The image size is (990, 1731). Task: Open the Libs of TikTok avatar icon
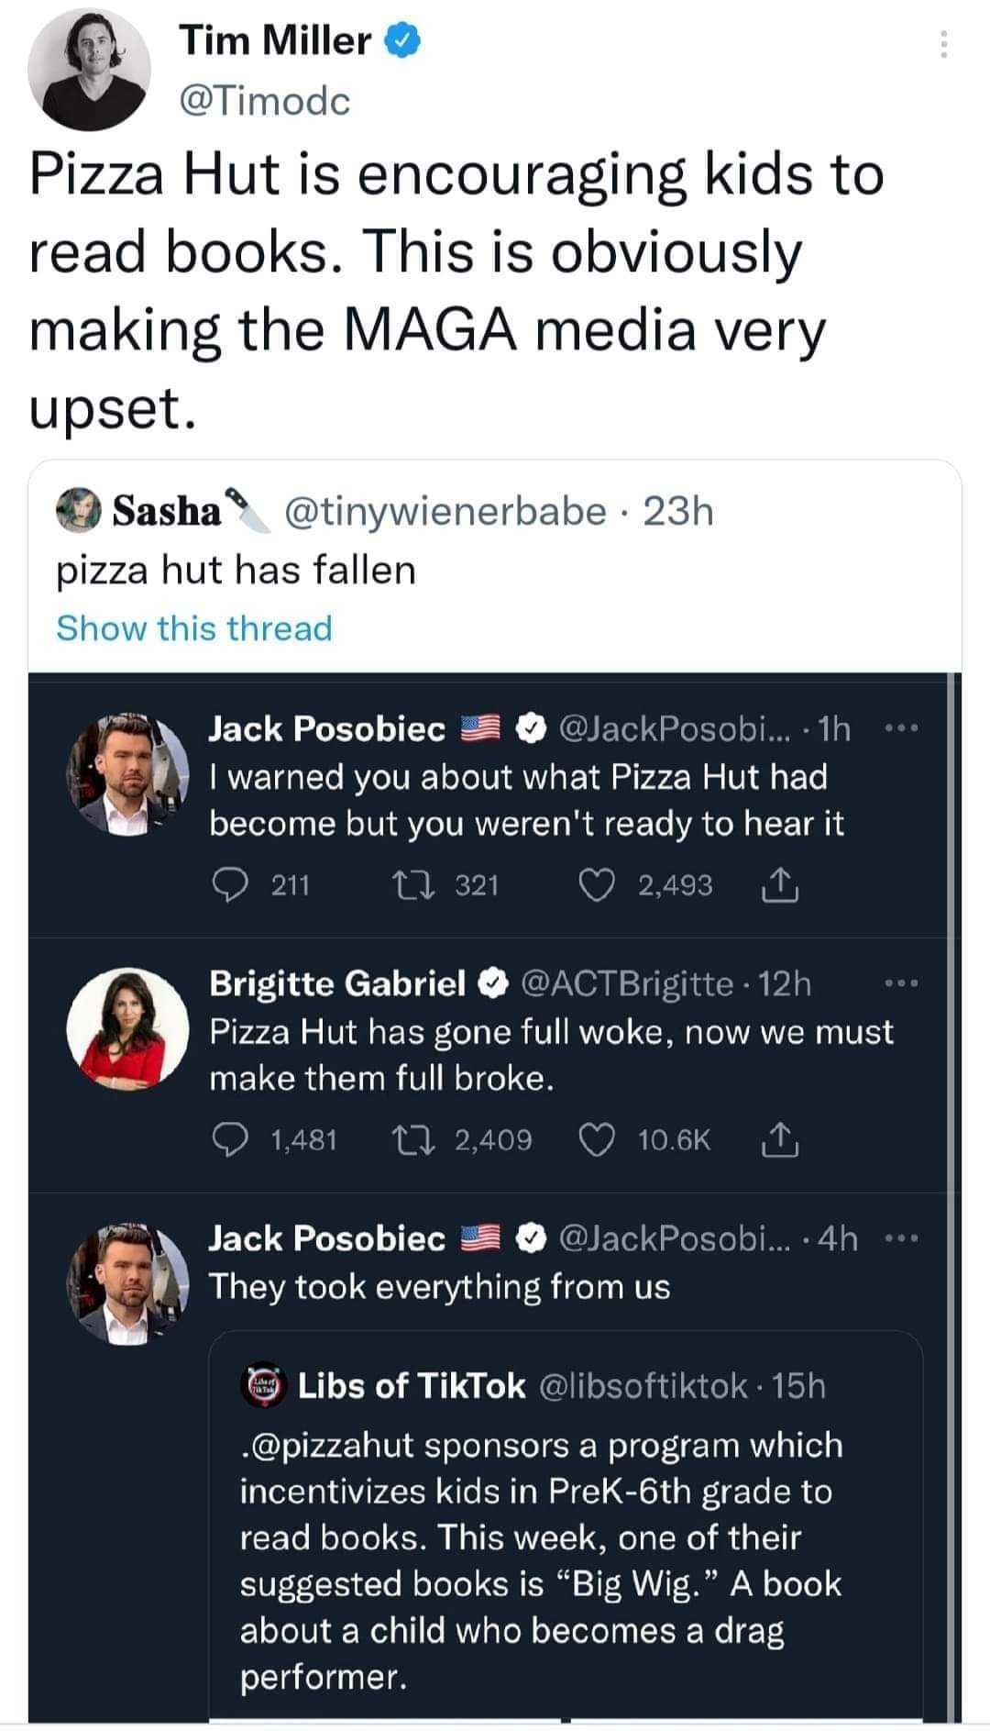(265, 1384)
